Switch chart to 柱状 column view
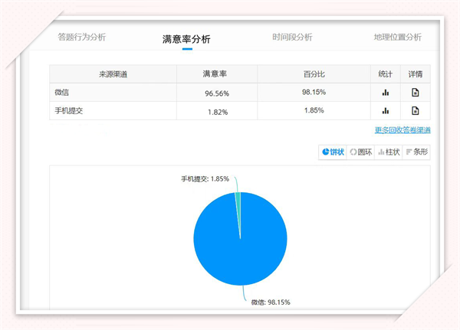 [x=389, y=152]
